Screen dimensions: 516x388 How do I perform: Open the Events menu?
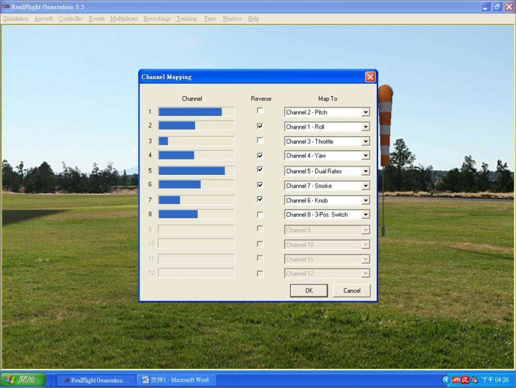pos(96,19)
